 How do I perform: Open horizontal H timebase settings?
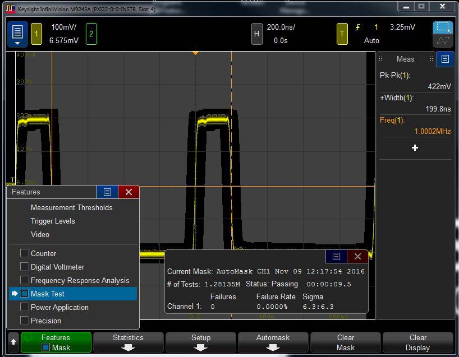point(256,34)
